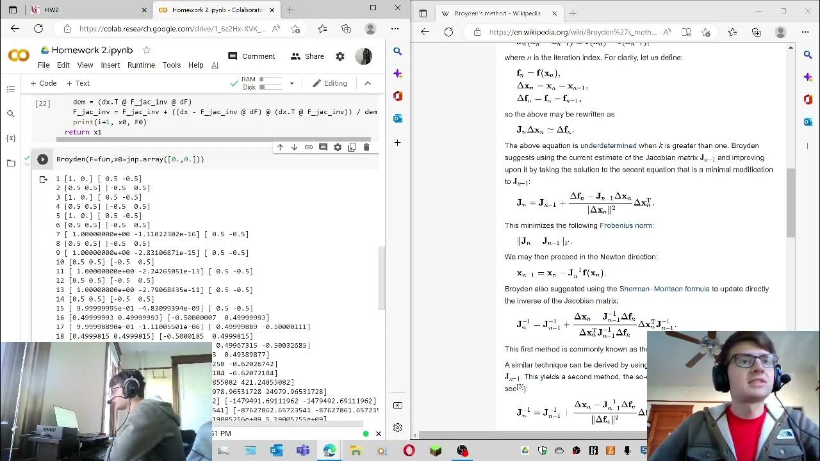Move the cell up with the arrow icon

[280, 147]
